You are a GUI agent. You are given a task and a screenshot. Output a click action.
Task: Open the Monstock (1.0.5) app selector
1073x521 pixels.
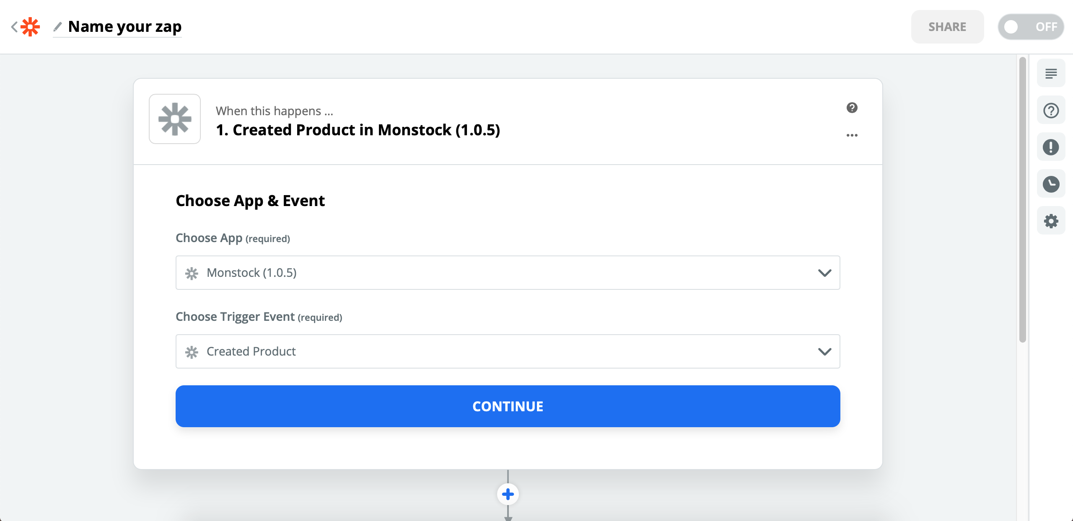[508, 273]
